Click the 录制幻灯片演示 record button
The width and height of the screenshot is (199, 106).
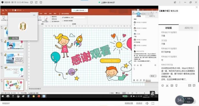point(46,19)
